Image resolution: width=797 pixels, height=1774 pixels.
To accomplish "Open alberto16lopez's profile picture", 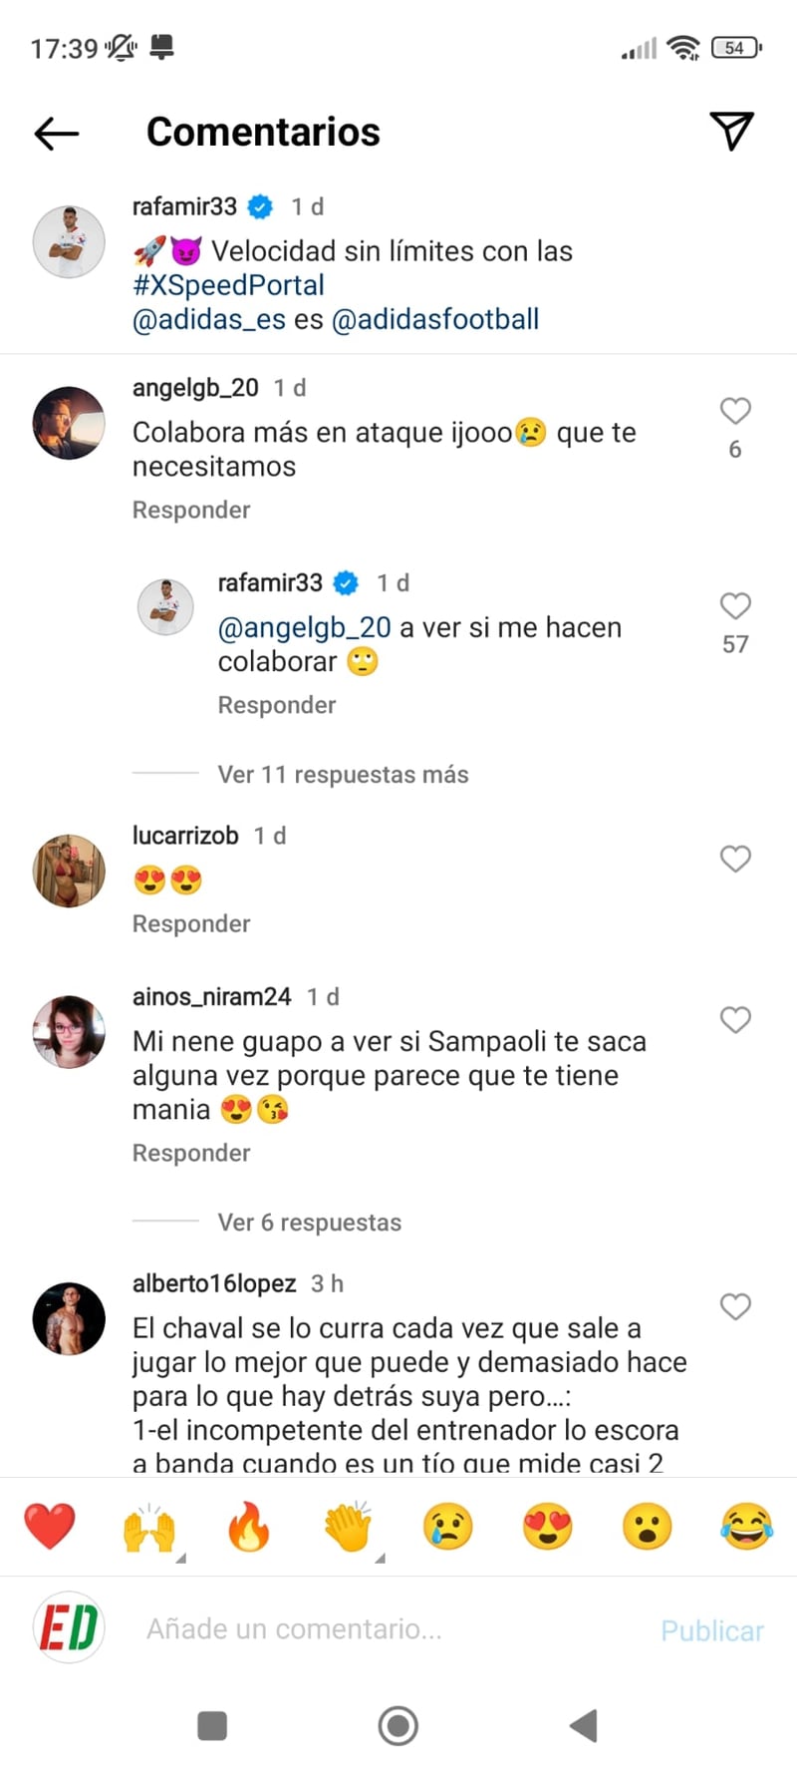I will click(x=69, y=1318).
